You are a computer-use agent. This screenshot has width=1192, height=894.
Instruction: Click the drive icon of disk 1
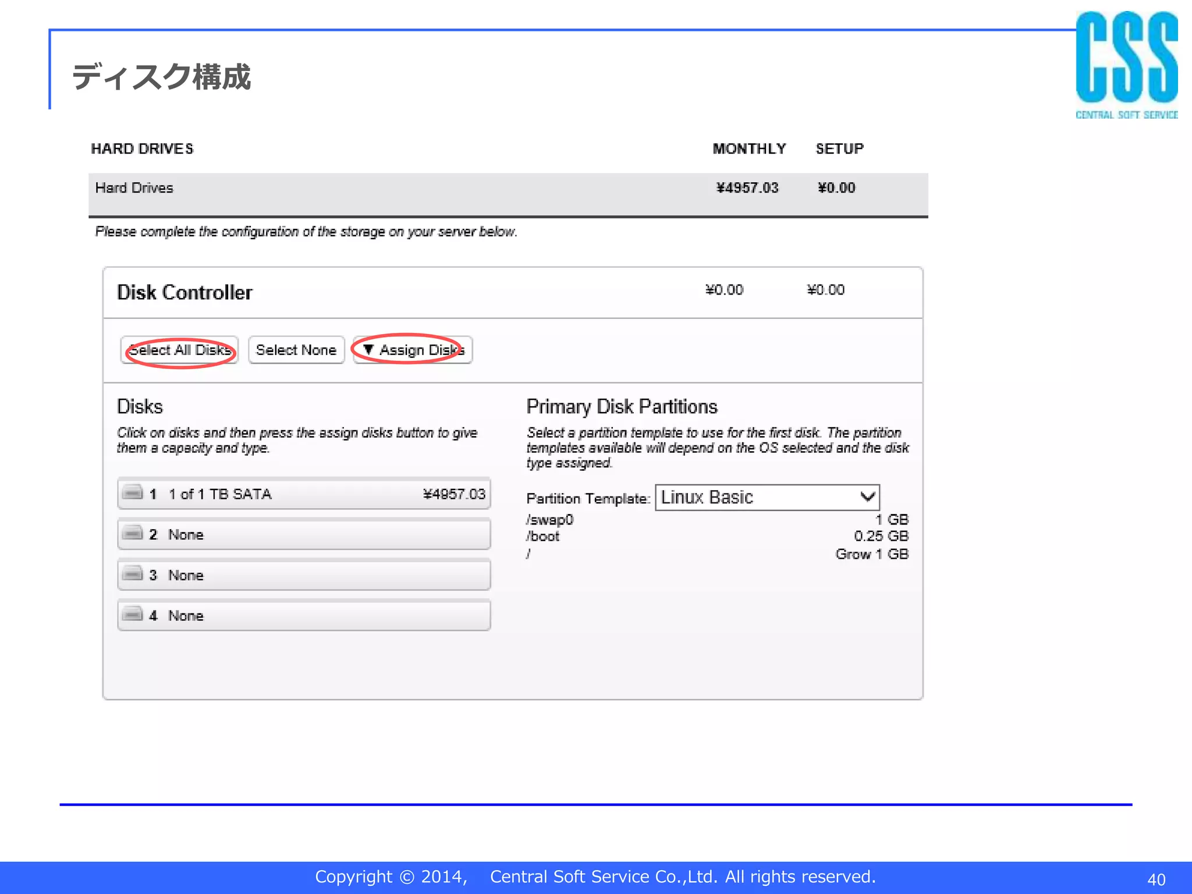click(x=133, y=492)
